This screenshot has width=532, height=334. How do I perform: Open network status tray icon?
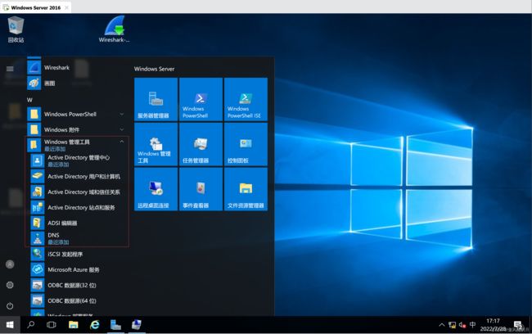click(452, 325)
